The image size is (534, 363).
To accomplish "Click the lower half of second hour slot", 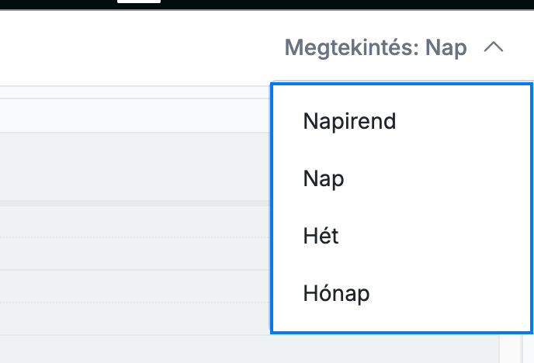I will coord(135,254).
